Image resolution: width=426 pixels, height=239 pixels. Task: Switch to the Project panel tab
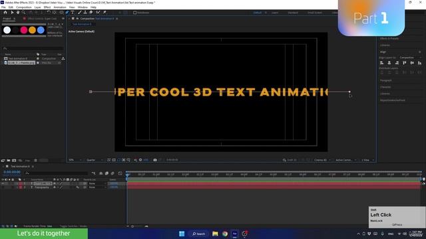(x=7, y=19)
